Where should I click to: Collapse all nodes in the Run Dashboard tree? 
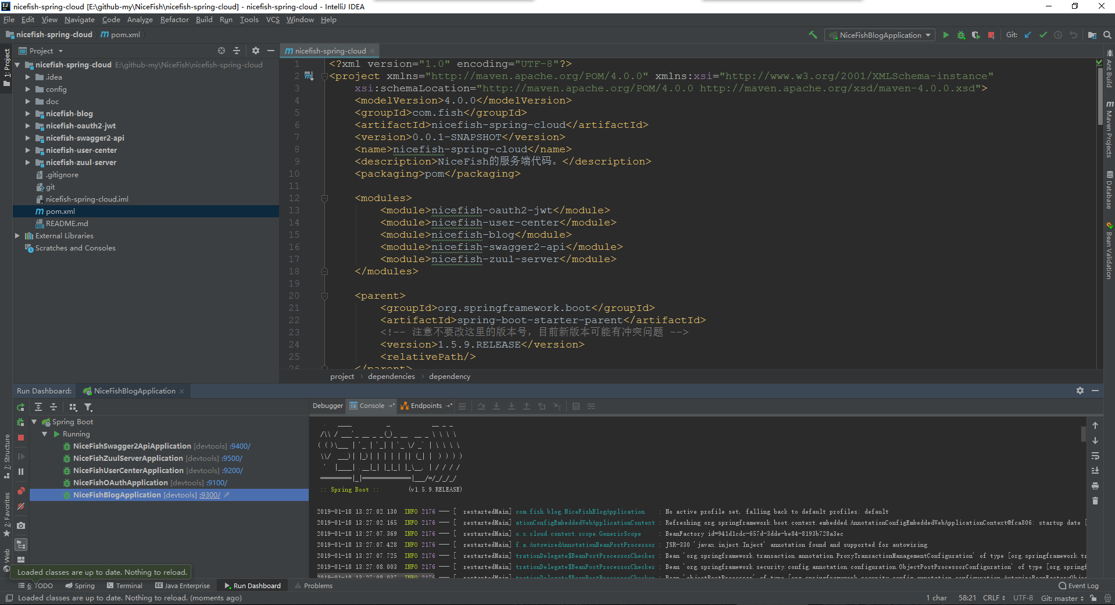[x=53, y=407]
